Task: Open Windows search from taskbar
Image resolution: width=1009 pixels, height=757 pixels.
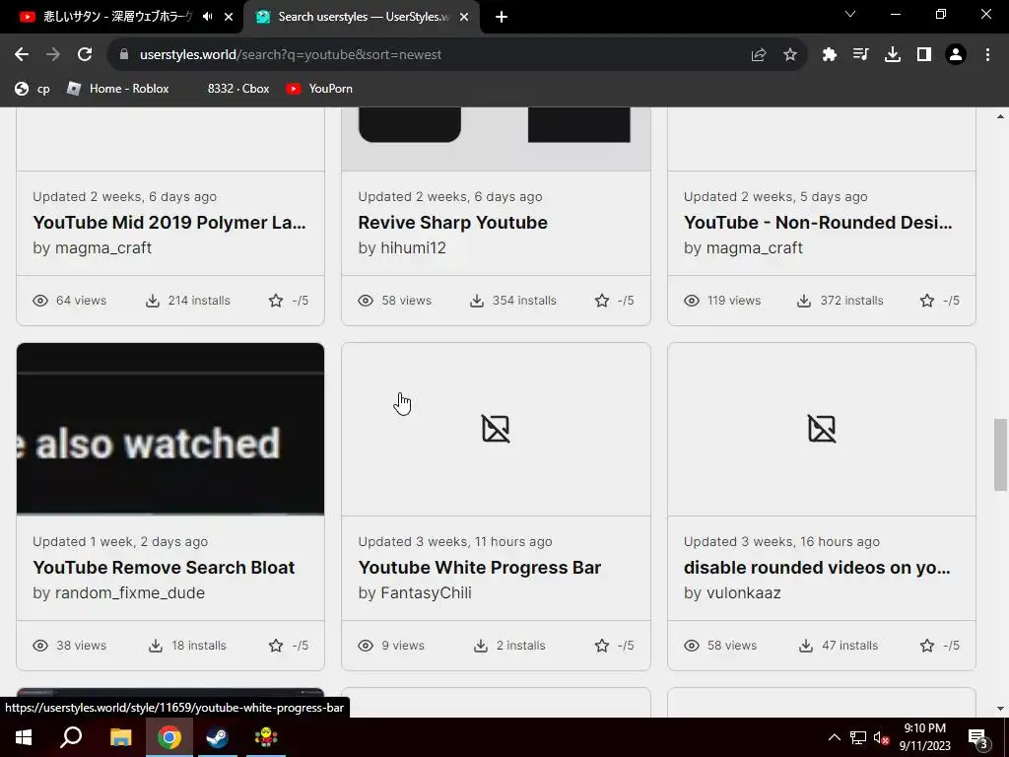Action: 71,737
